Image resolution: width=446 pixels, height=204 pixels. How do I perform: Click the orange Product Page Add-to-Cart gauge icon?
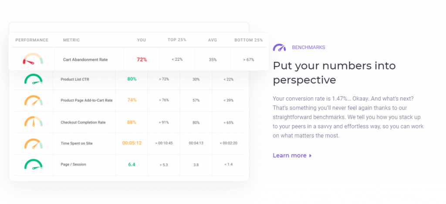[x=33, y=100]
